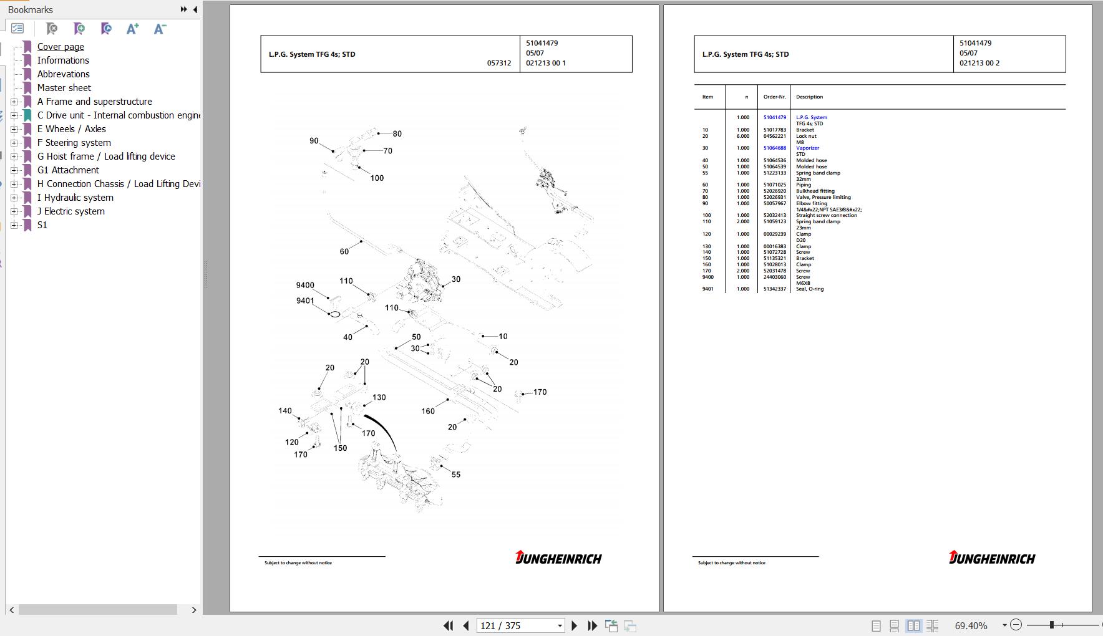Open the zoom percentage dropdown

coord(1004,625)
